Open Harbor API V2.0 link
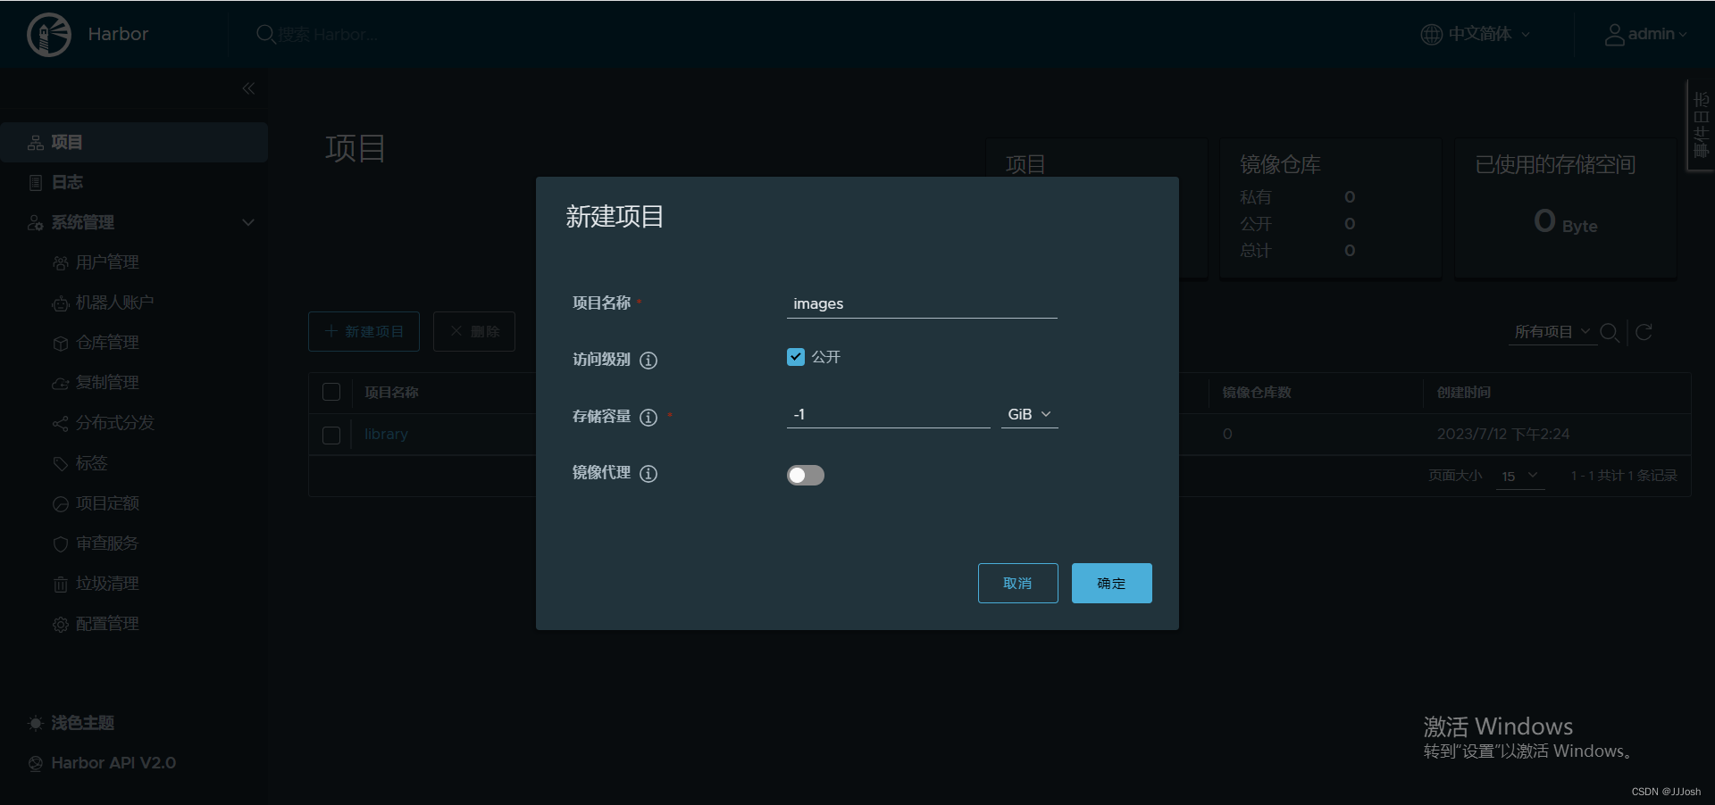The image size is (1715, 805). (x=102, y=763)
